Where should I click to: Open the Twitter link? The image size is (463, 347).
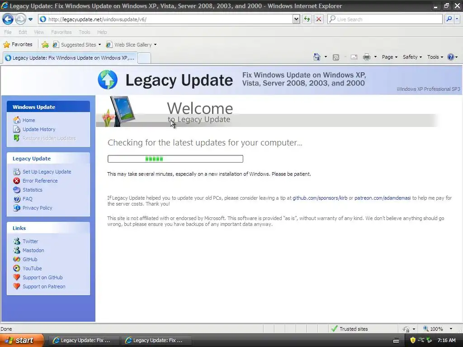tap(30, 241)
